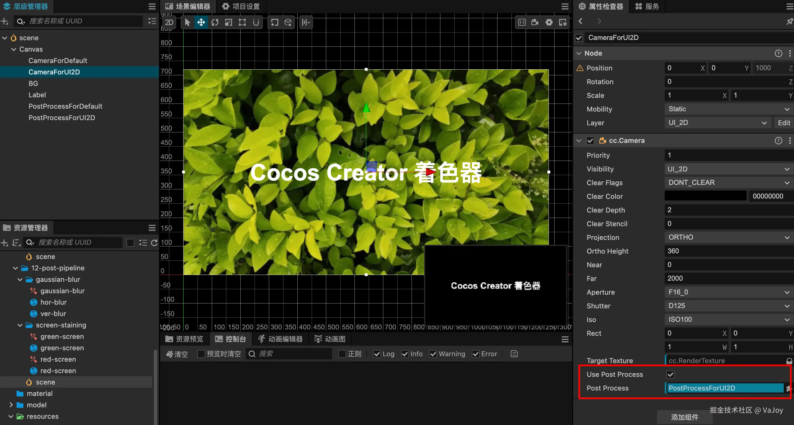Open the Aperture dropdown

pyautogui.click(x=729, y=292)
